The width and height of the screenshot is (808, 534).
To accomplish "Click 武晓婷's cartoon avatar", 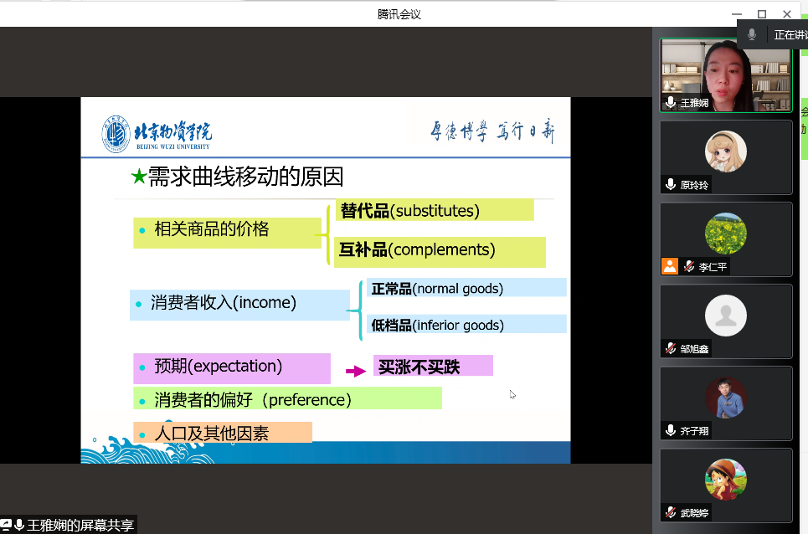I will point(725,480).
